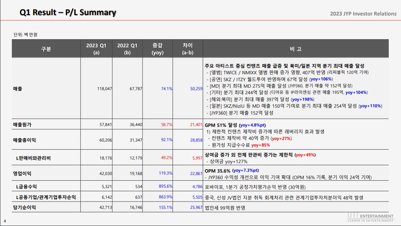Image resolution: width=401 pixels, height=226 pixels.
Task: Click the '[앨범] TWICE / NMIXX' note line
Action: tap(287, 72)
